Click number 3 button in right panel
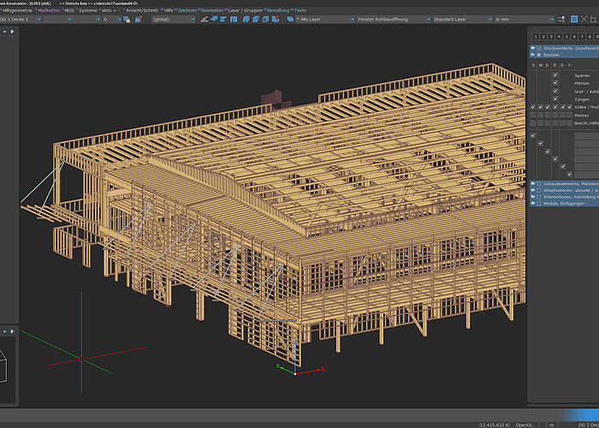Screen dimensions: 599x428 pyautogui.click(x=551, y=37)
